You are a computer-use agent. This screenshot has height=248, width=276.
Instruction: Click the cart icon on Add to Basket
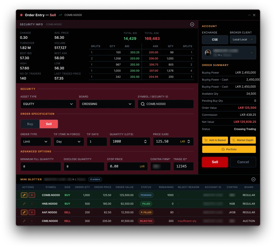click(x=206, y=140)
